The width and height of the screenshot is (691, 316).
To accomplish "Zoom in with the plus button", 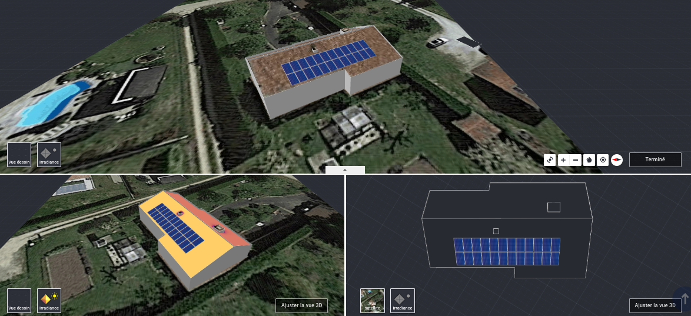I will tap(563, 159).
